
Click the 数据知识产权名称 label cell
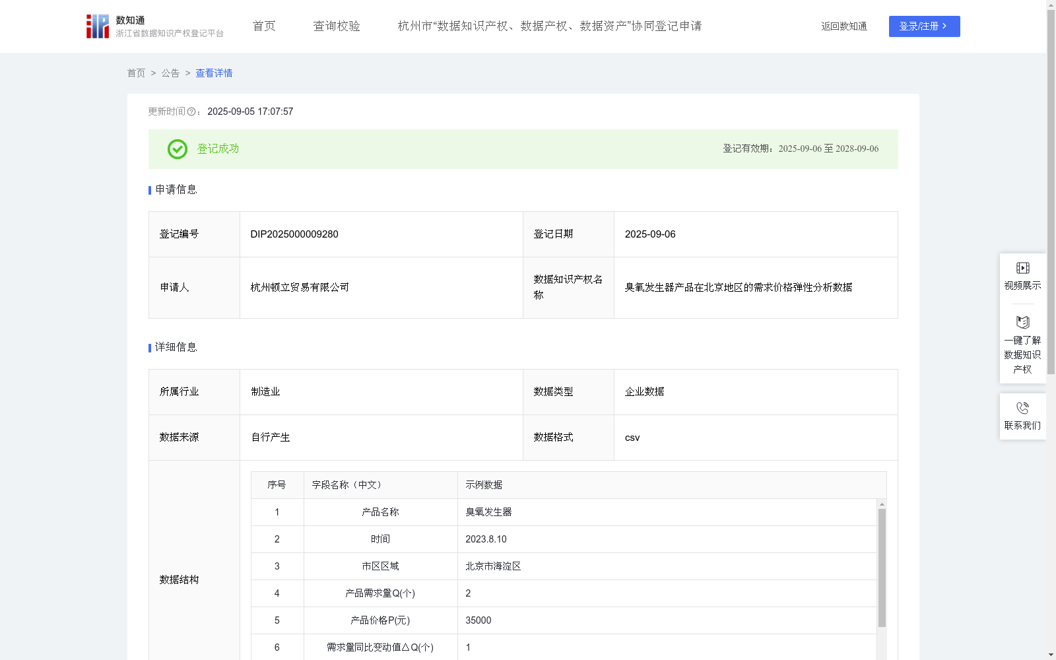[x=568, y=288]
